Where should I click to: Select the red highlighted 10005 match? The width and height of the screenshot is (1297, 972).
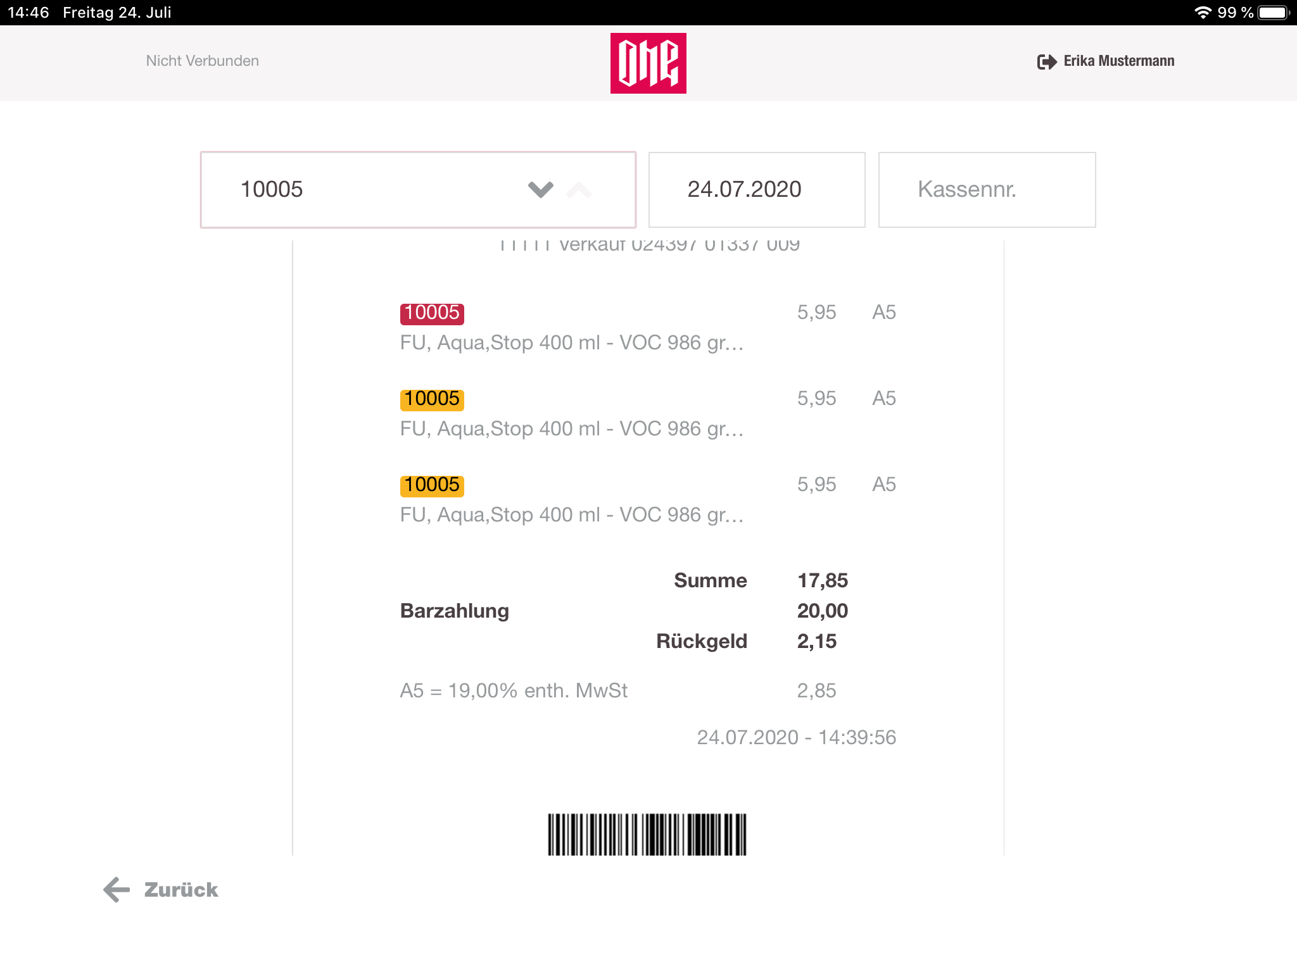[432, 313]
